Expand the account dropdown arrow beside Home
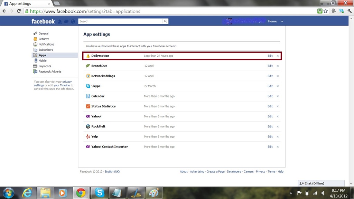The image size is (354, 199). coord(282,21)
